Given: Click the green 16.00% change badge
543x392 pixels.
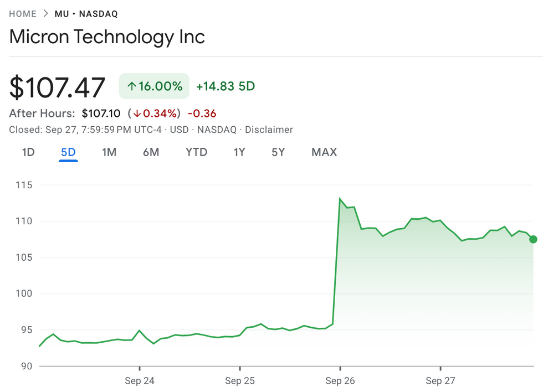Looking at the screenshot, I should click(x=154, y=86).
